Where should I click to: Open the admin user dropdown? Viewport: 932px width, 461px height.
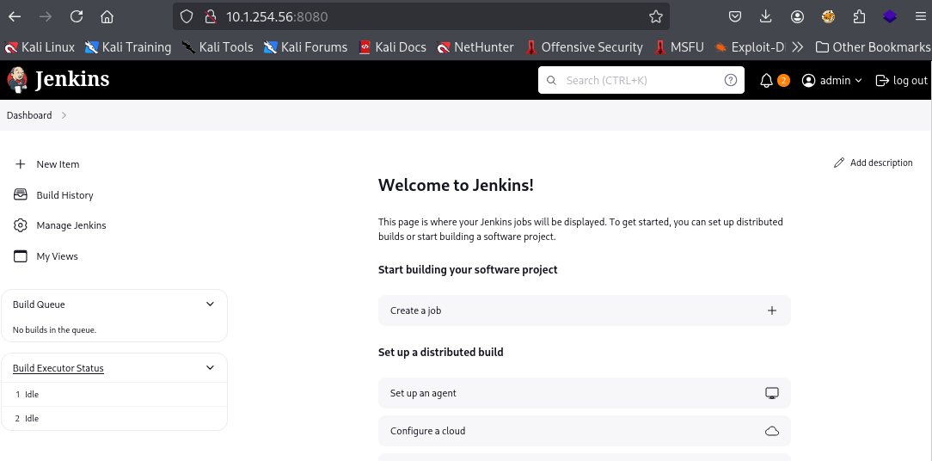click(831, 80)
